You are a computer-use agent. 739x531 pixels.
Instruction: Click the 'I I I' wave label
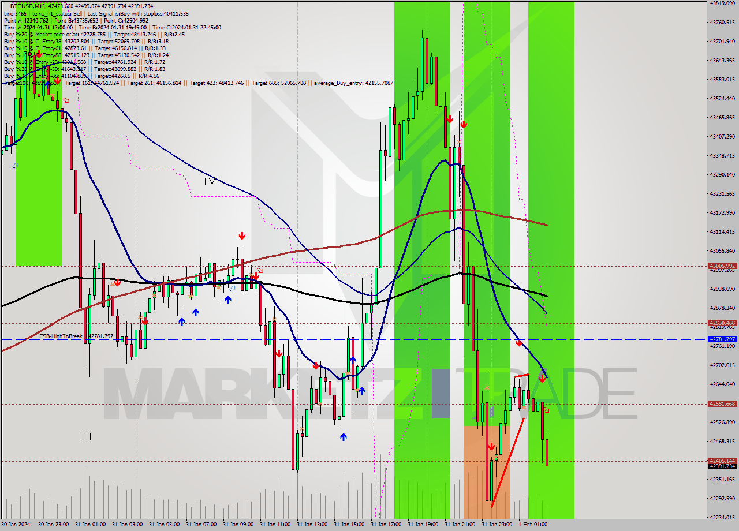(x=85, y=436)
